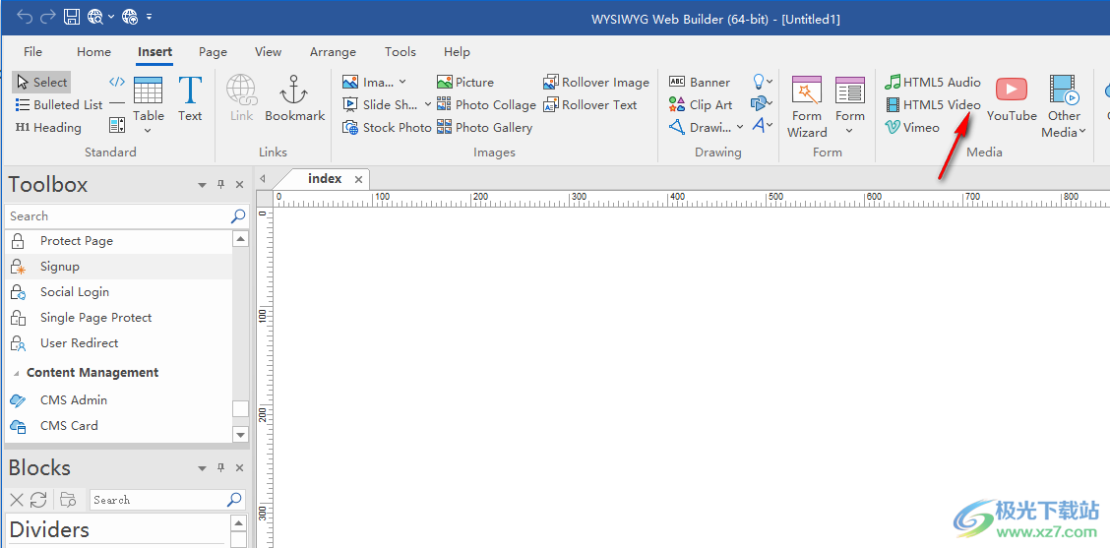Activate the Select pointer tool
The image size is (1110, 548).
click(x=41, y=82)
